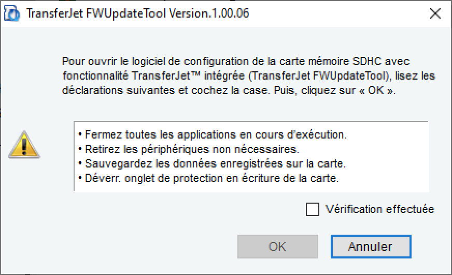Click the « OK » quoted text in instructions

tap(376, 90)
